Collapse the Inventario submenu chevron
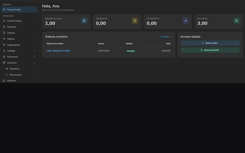The width and height of the screenshot is (245, 153). click(x=34, y=63)
